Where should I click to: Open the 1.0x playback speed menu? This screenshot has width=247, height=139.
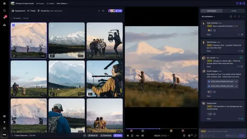(137, 135)
